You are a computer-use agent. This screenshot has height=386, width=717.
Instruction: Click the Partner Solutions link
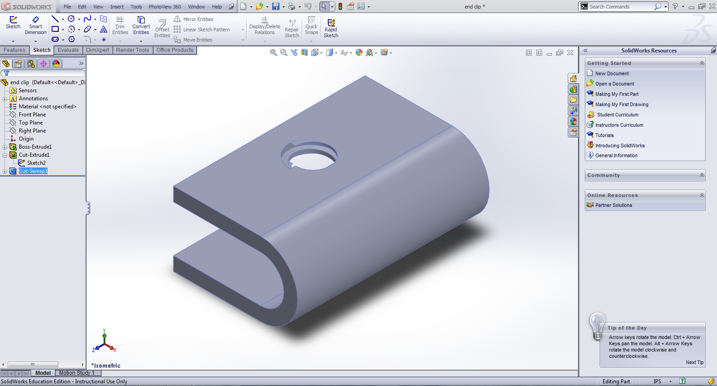pyautogui.click(x=613, y=205)
